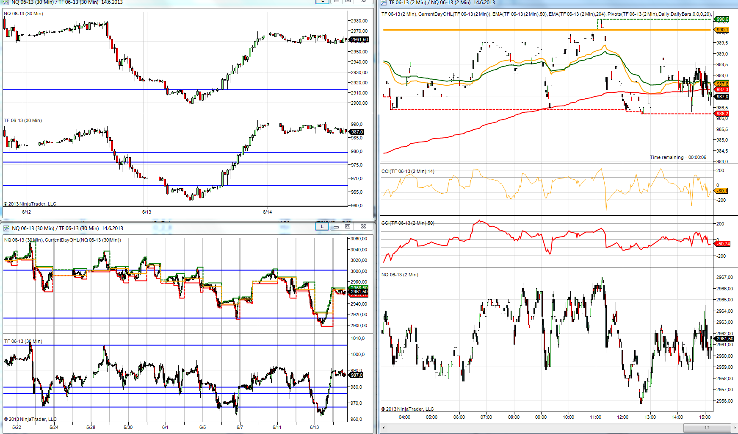
Task: Click the chart icon beside the TF 06-13 (2 Min) title
Action: tap(384, 3)
